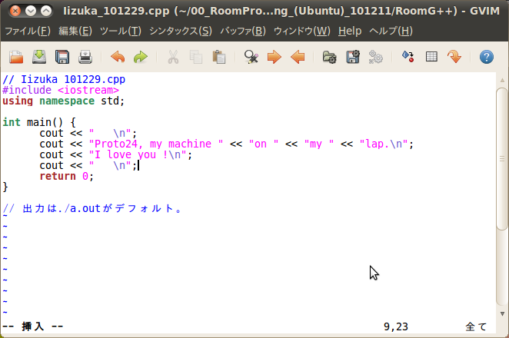Click the scrollbar down arrow
This screenshot has width=509, height=338.
(502, 313)
